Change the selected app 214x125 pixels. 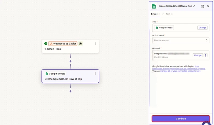(203, 28)
